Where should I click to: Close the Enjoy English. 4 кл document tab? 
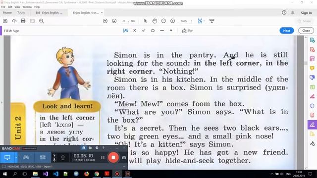tap(102, 13)
